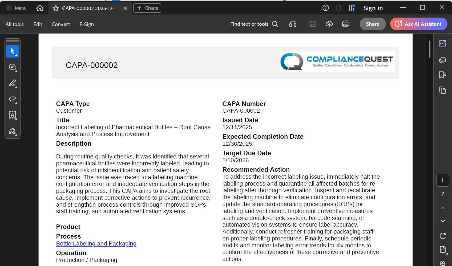Image resolution: width=452 pixels, height=266 pixels.
Task: Close the CAPA-000002 document tab
Action: tap(125, 8)
